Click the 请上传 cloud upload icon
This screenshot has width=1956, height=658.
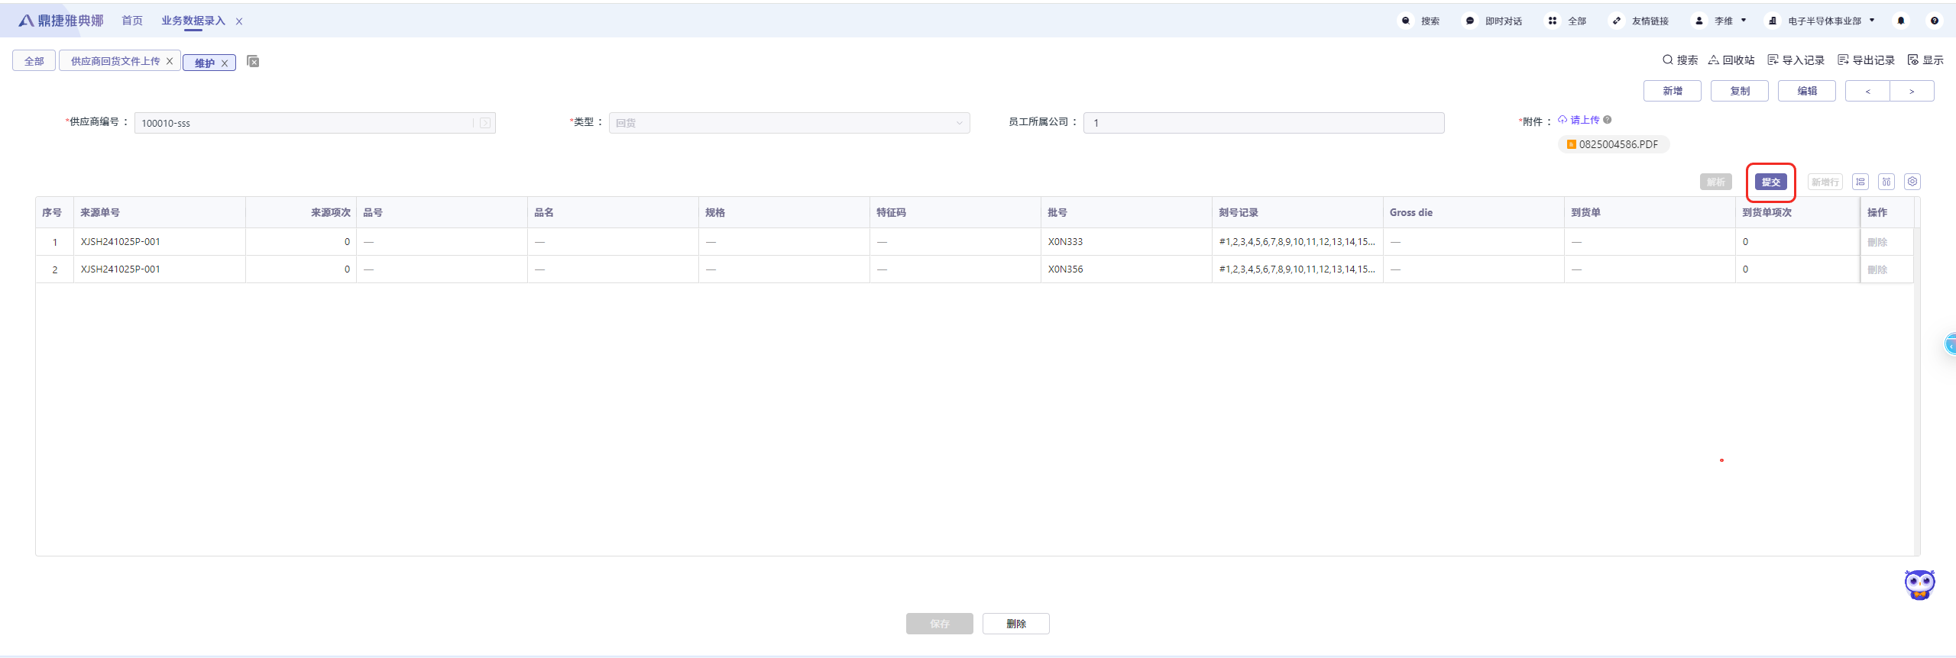tap(1563, 120)
